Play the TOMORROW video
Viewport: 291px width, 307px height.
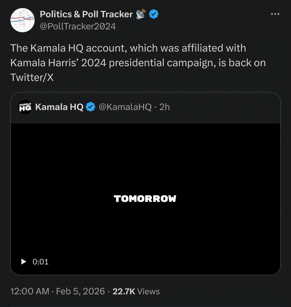[145, 198]
